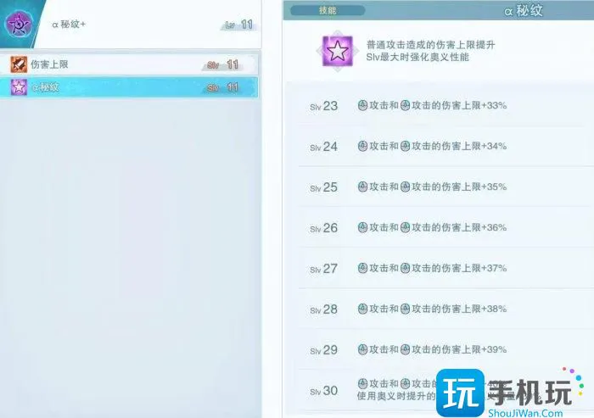
Task: Select the highlighted α秘纹 skill row
Action: click(129, 87)
